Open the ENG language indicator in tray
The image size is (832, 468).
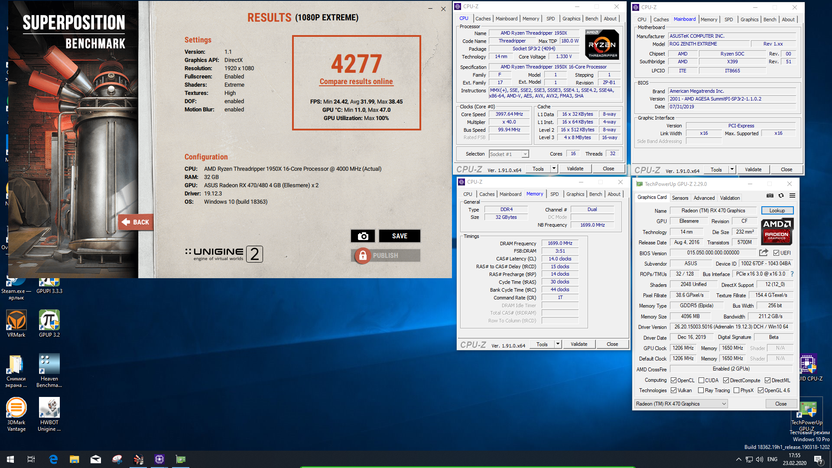(x=772, y=459)
